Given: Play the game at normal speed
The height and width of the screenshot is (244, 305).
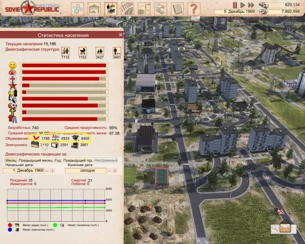Looking at the screenshot, I should point(242,5).
